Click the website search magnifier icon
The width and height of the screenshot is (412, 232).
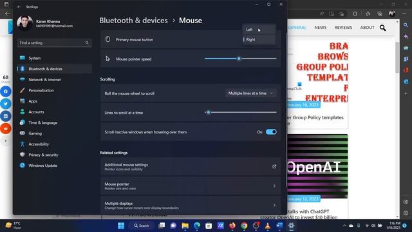(x=382, y=28)
